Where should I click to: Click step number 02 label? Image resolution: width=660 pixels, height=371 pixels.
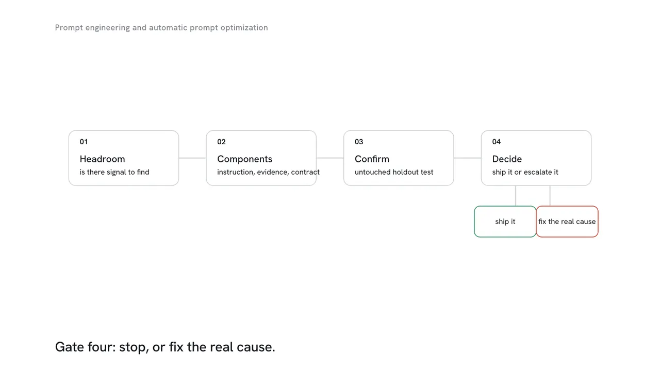[x=221, y=142]
